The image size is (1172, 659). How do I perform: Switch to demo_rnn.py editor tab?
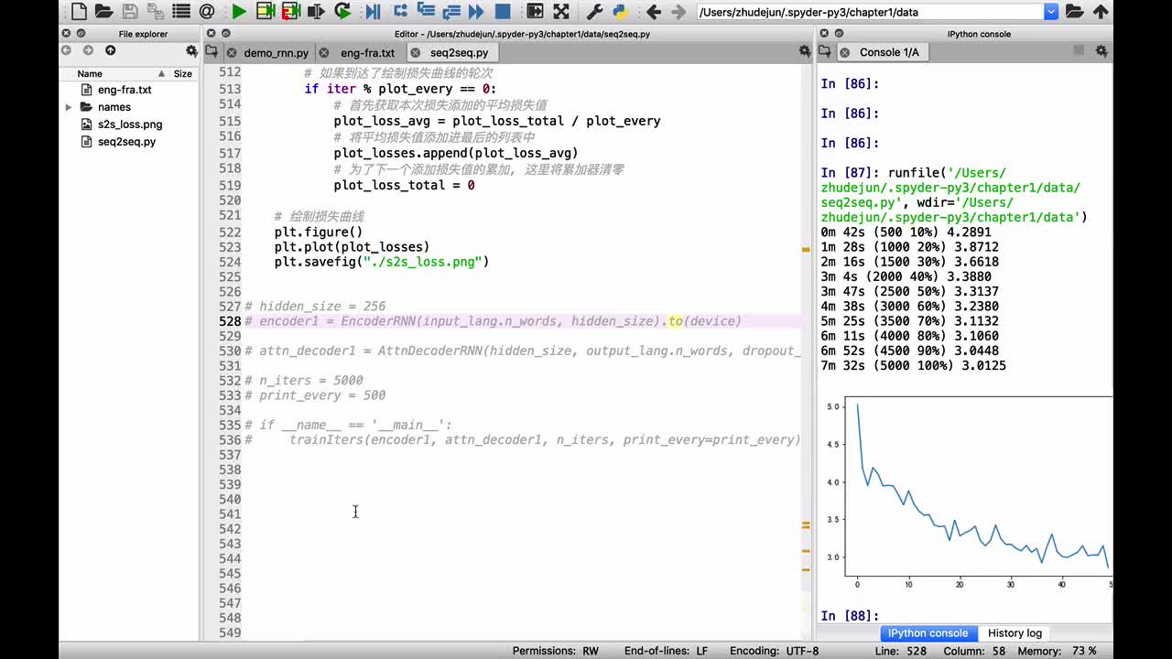click(x=276, y=53)
